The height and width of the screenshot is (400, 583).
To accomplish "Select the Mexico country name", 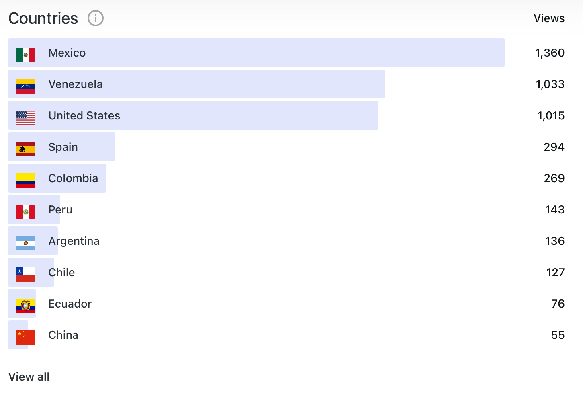I will coord(67,53).
